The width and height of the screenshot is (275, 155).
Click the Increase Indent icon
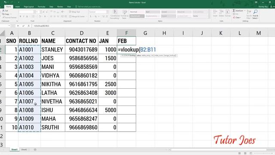pyautogui.click(x=66, y=16)
